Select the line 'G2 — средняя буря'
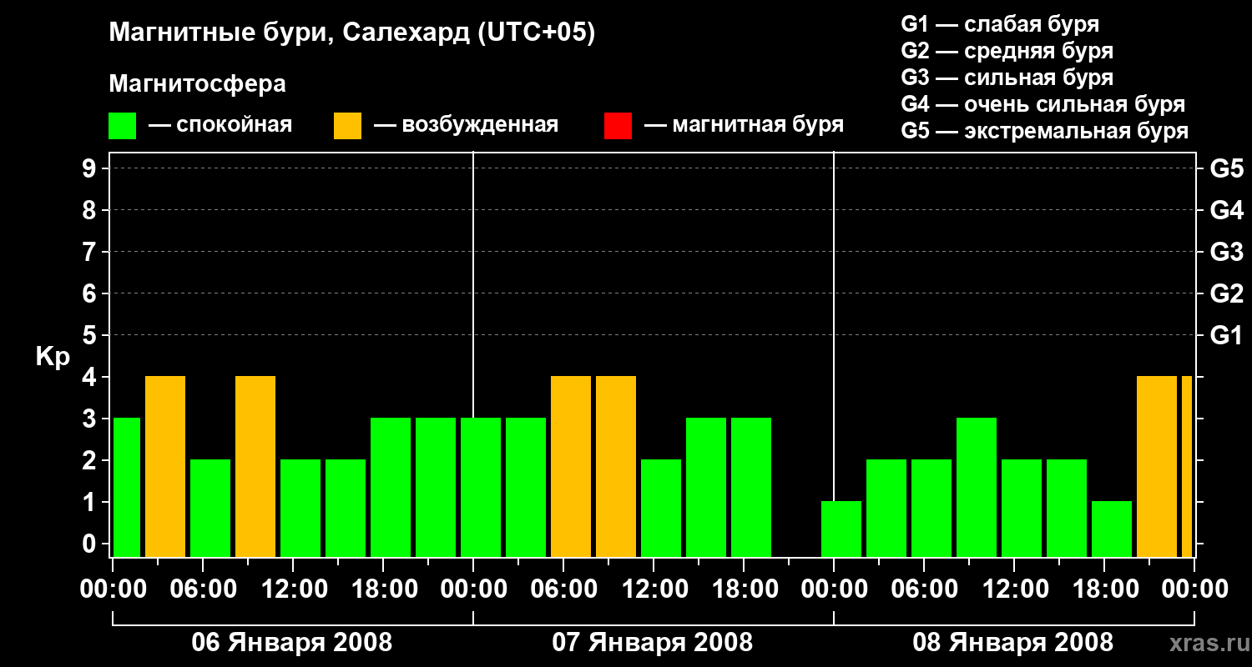Image resolution: width=1252 pixels, height=667 pixels. click(x=1007, y=51)
